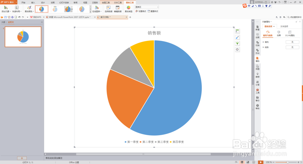Open the 工具 tools sidebar panel
Image resolution: width=303 pixels, height=164 pixels.
[x=257, y=91]
